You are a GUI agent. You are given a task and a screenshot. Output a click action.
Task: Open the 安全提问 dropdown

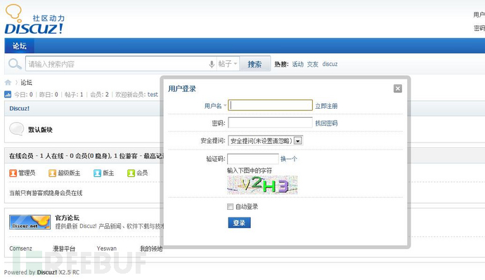(266, 141)
